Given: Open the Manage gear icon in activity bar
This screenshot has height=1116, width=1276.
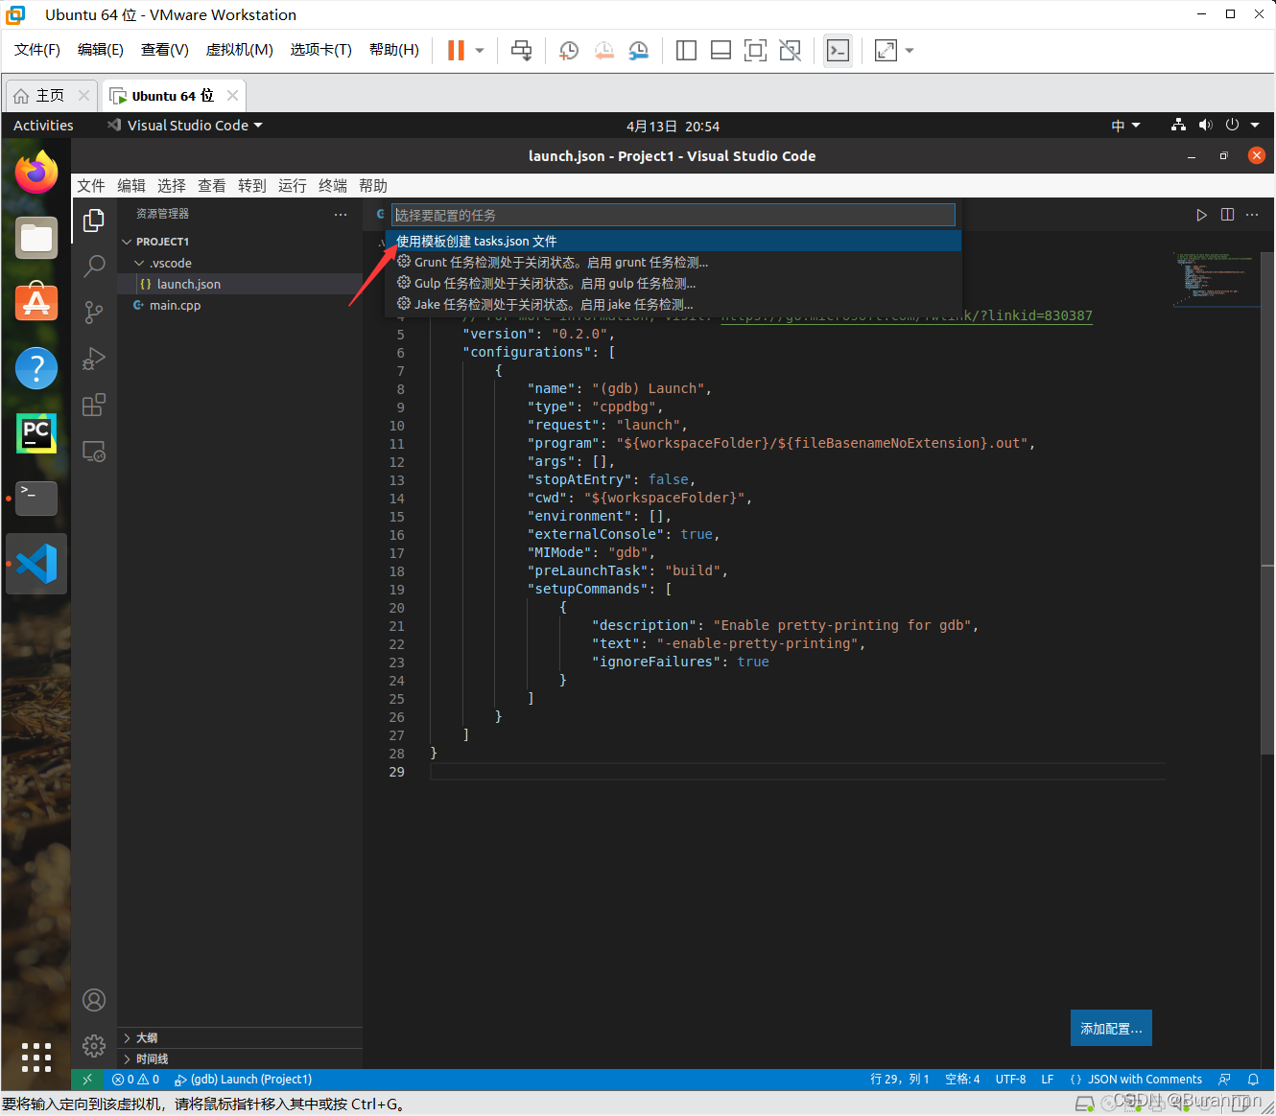Looking at the screenshot, I should click(94, 1045).
